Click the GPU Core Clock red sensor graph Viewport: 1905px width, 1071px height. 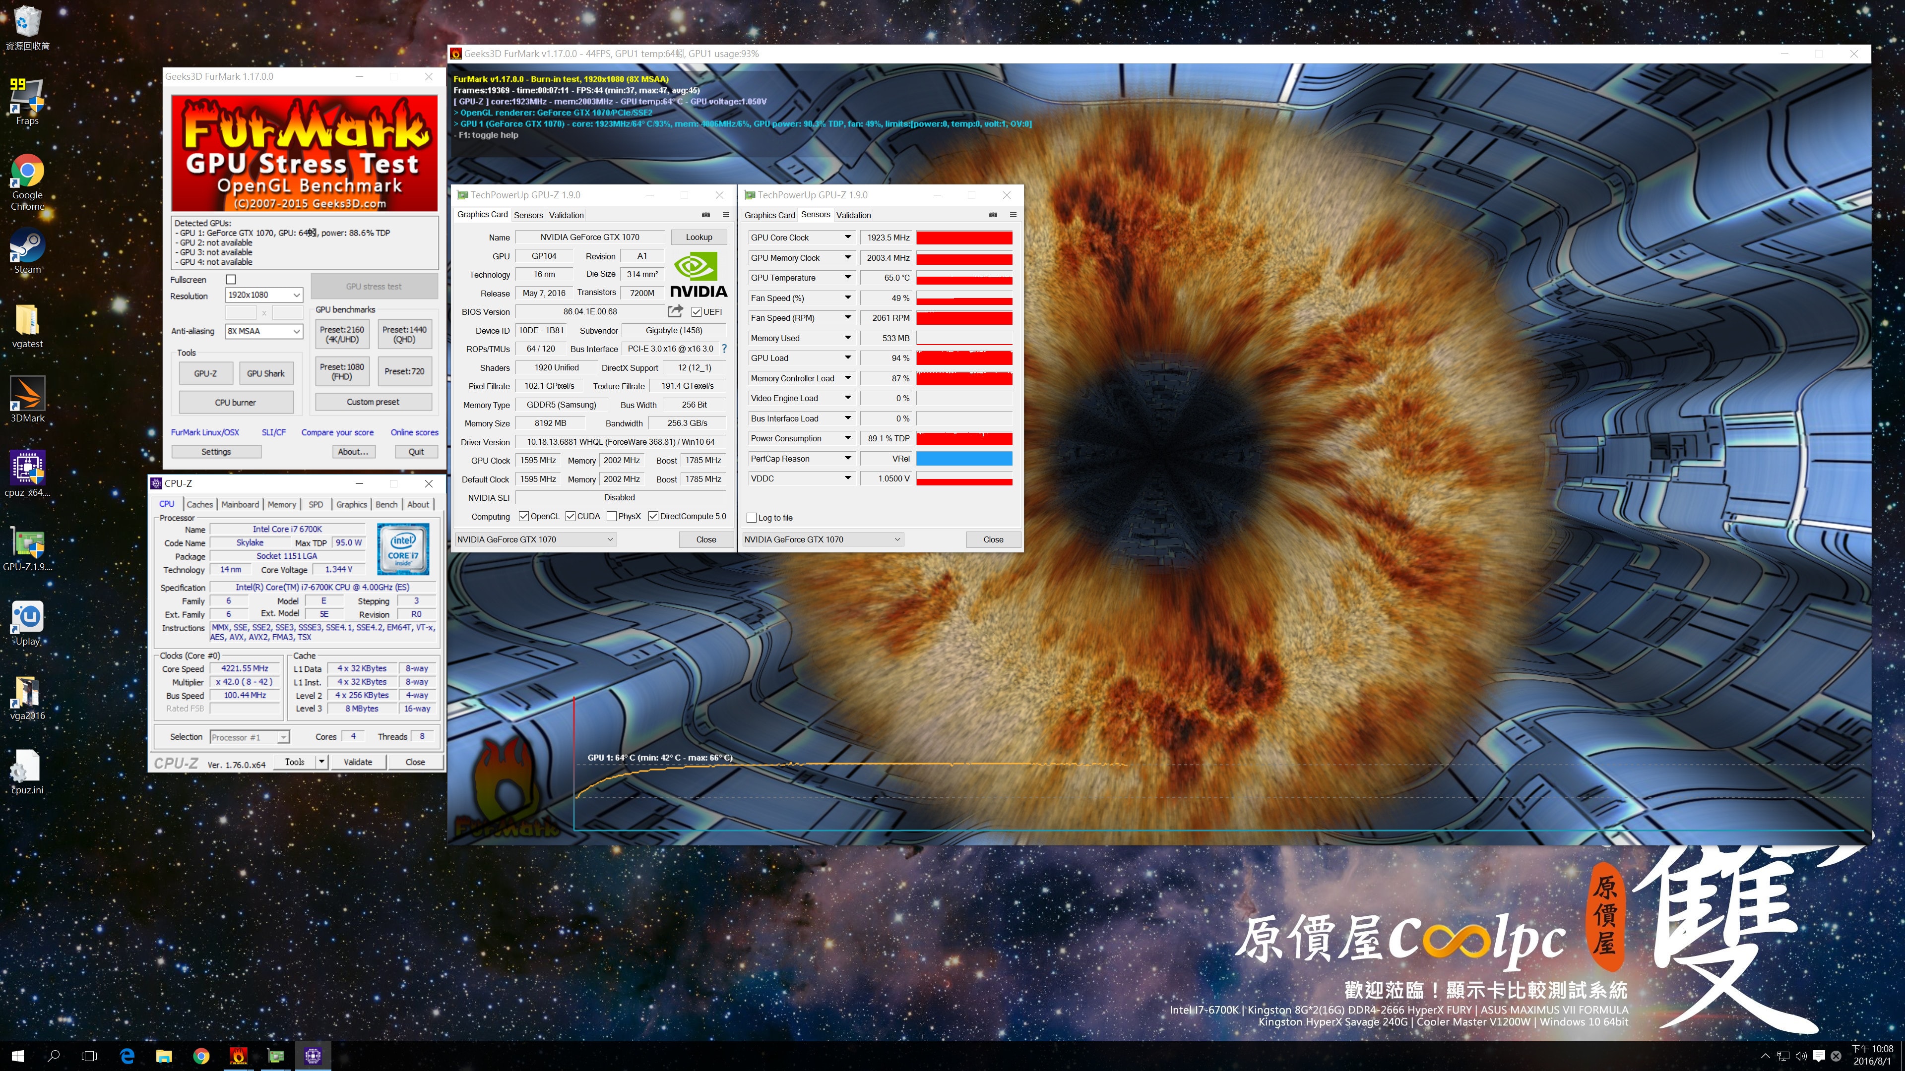(x=964, y=238)
